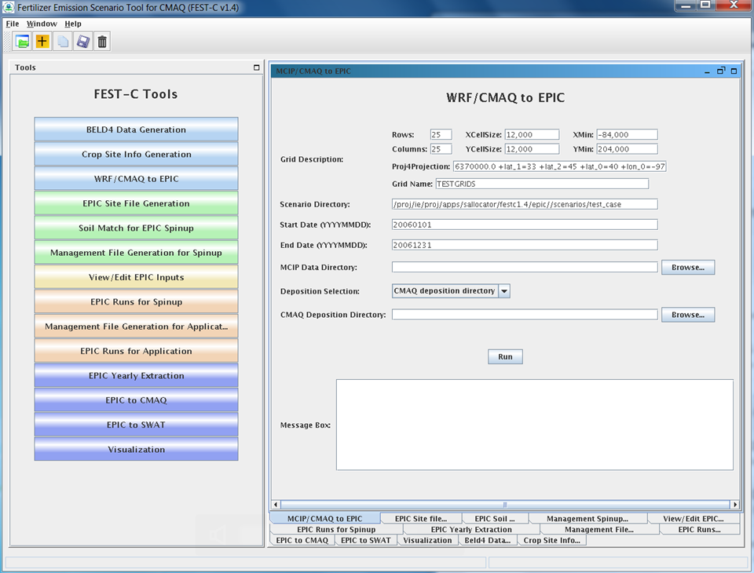Switch to the EPIC Site file tab
Screen dimensions: 754x573
(421, 519)
